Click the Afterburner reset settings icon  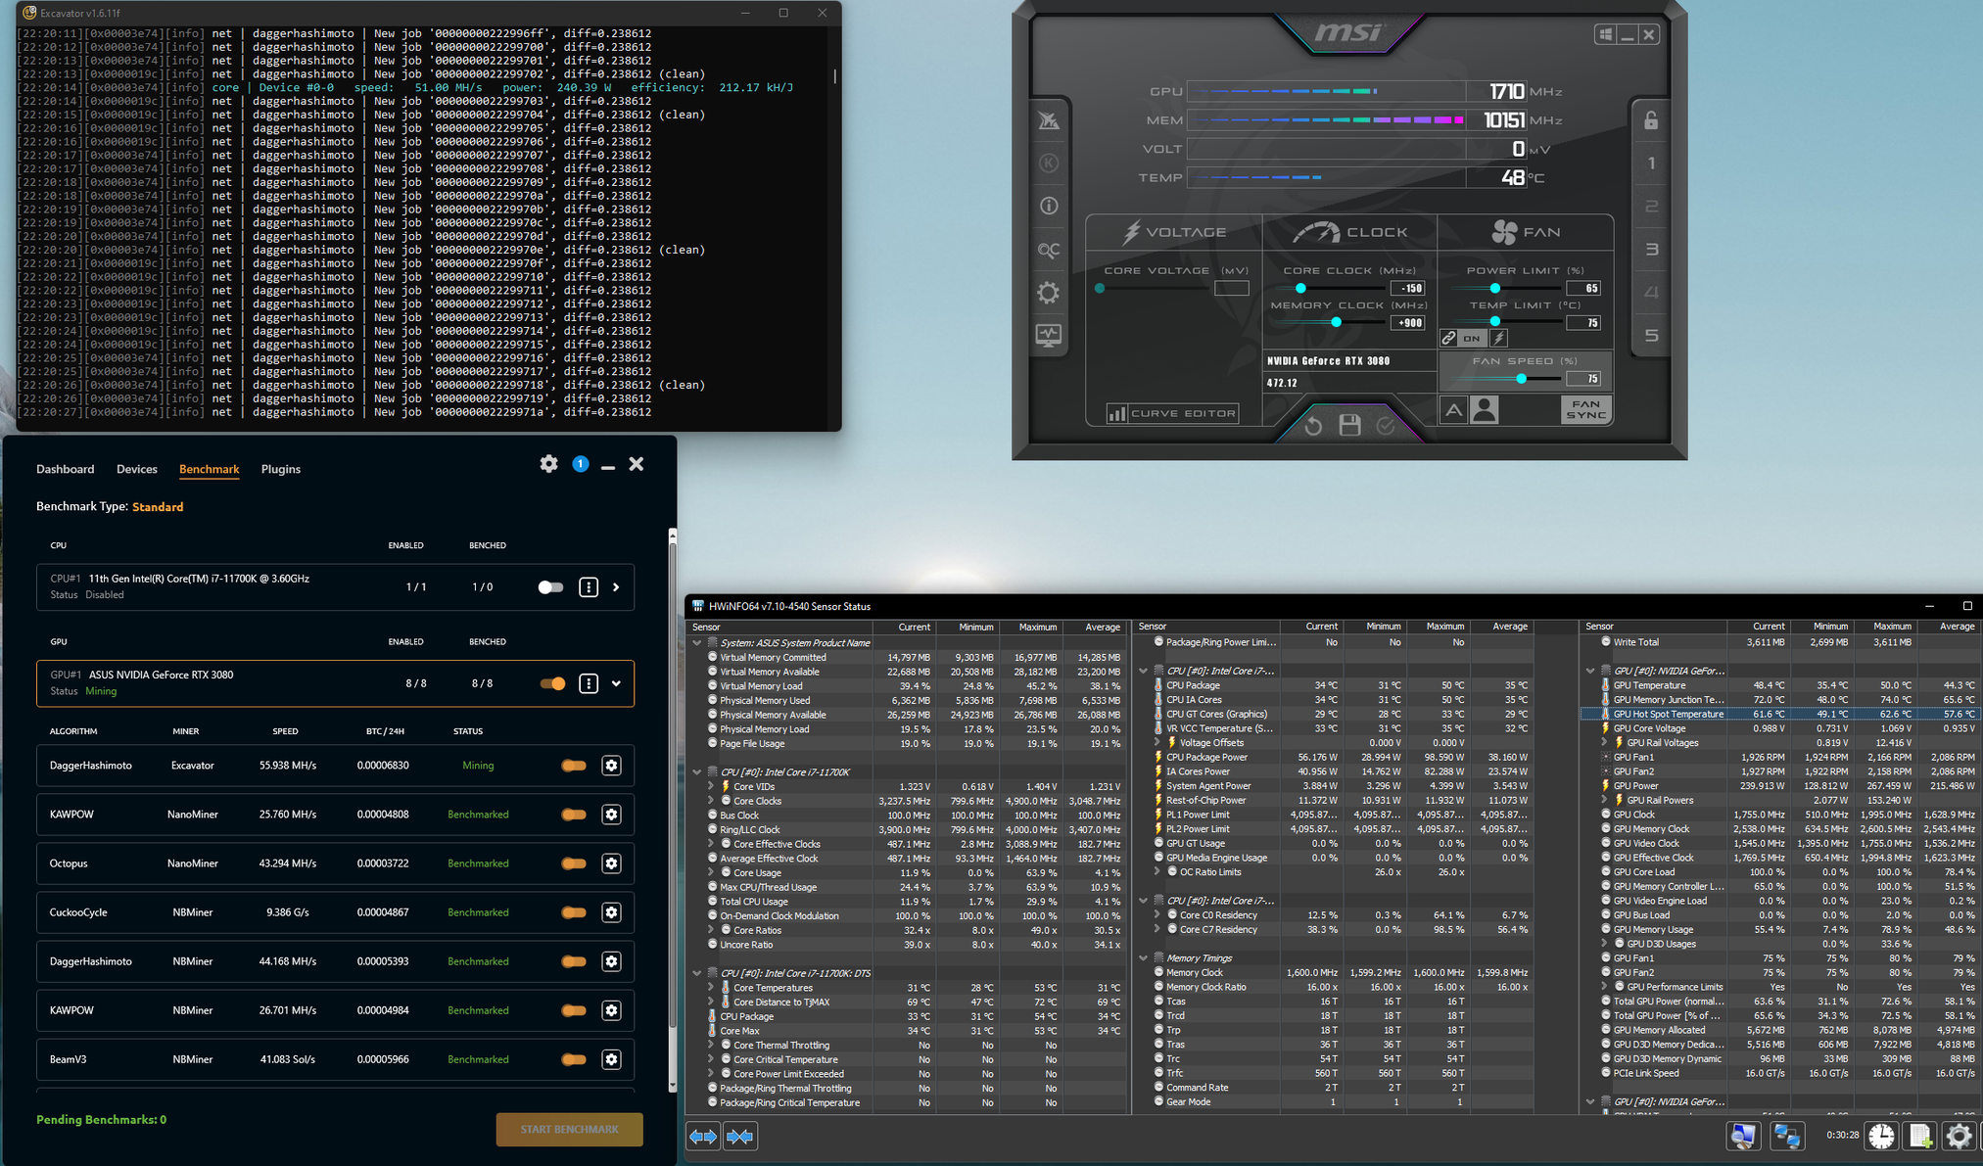pyautogui.click(x=1313, y=425)
